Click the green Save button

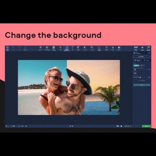click(x=146, y=126)
